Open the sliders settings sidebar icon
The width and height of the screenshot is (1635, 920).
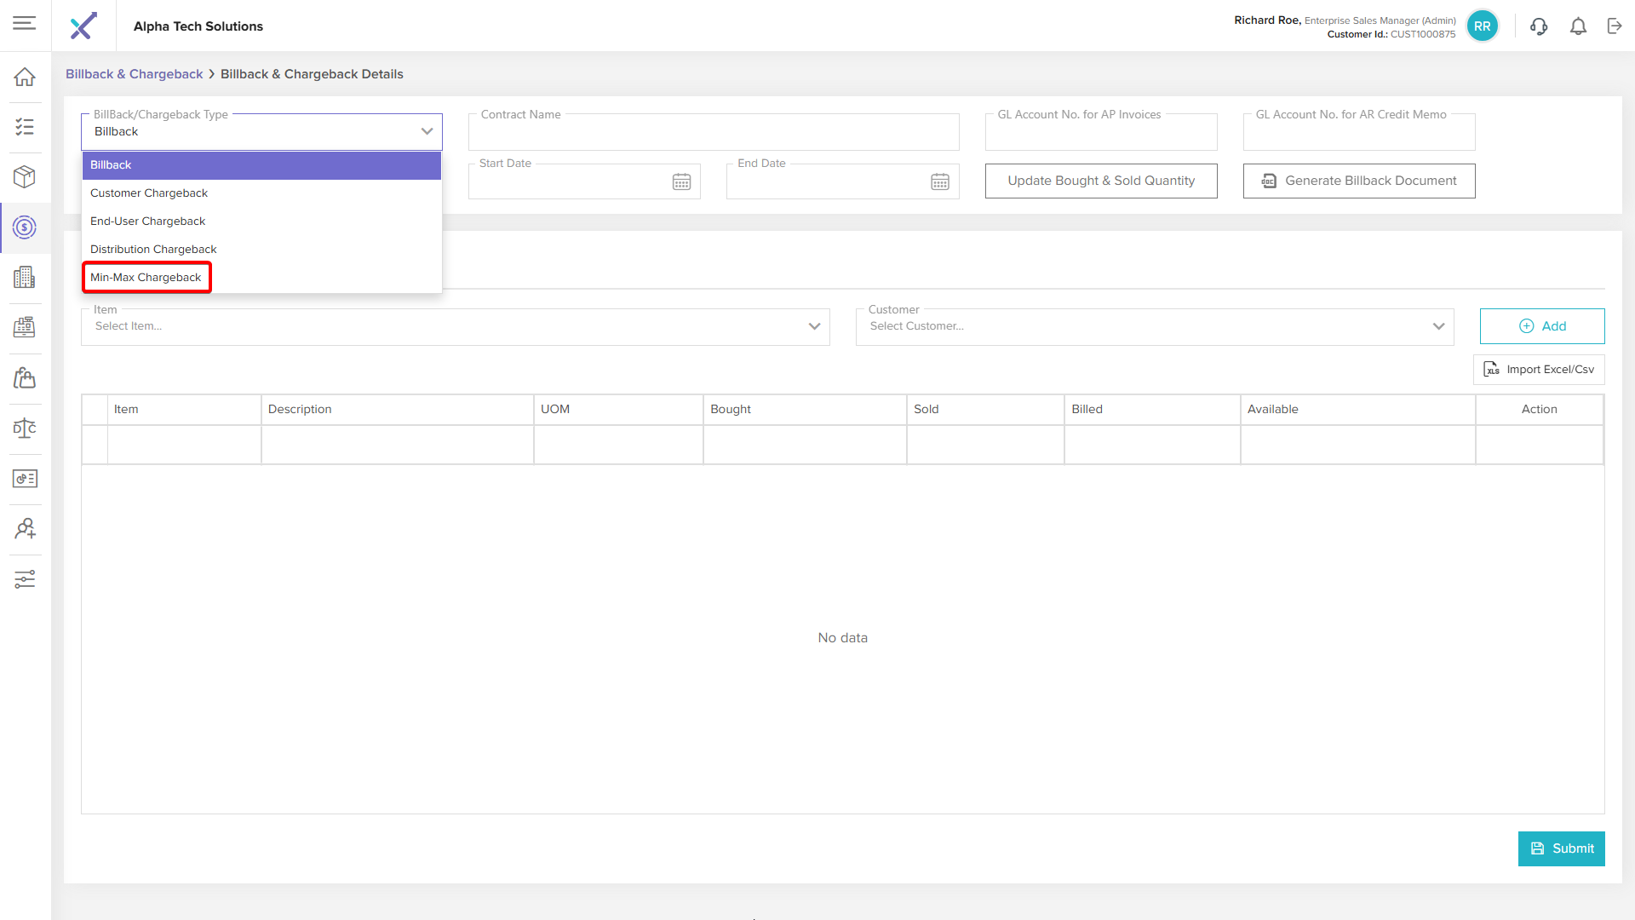pyautogui.click(x=25, y=579)
